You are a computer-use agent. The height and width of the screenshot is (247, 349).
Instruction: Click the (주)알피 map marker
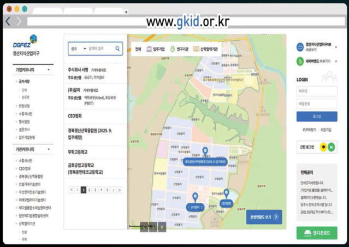[195, 197]
